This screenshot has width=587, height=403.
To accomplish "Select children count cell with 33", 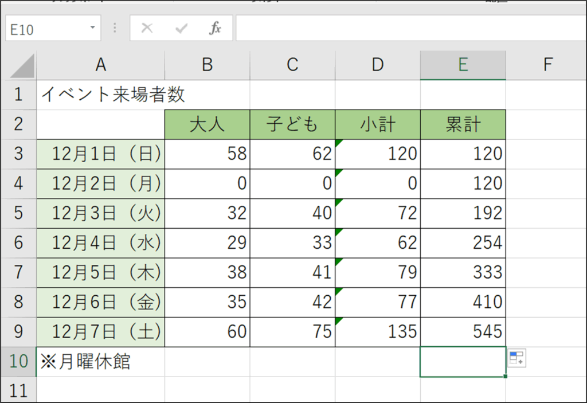I will (292, 242).
